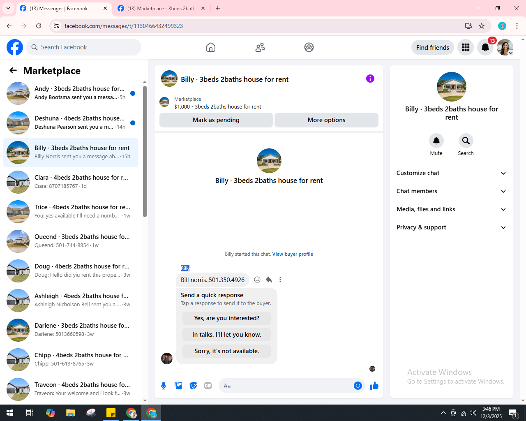Open the View buyer profile link
This screenshot has width=526, height=421.
click(x=293, y=254)
